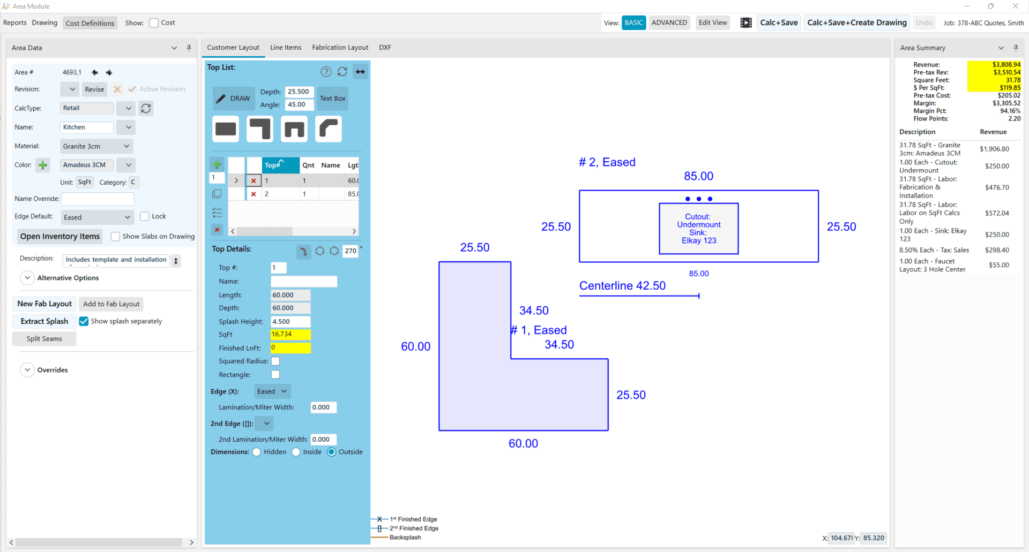Expand the Overrides section

27,369
